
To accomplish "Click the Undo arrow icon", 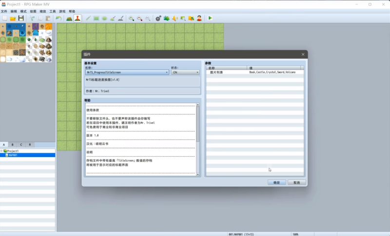I will (x=58, y=18).
